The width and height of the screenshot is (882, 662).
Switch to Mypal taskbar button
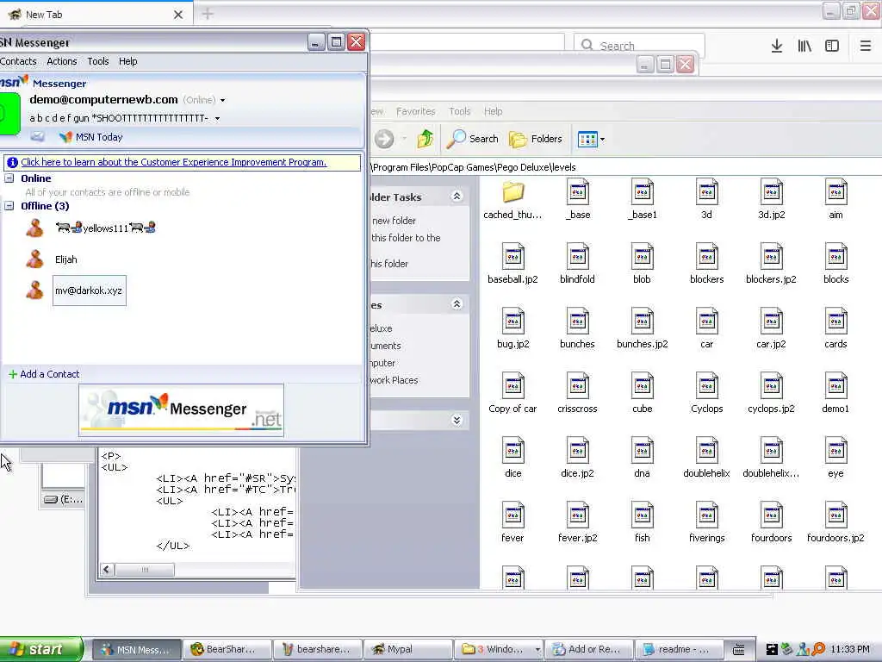point(408,649)
